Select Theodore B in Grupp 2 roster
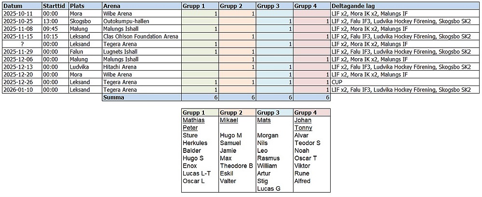Viewport: 482px width, 197px height. [x=236, y=166]
